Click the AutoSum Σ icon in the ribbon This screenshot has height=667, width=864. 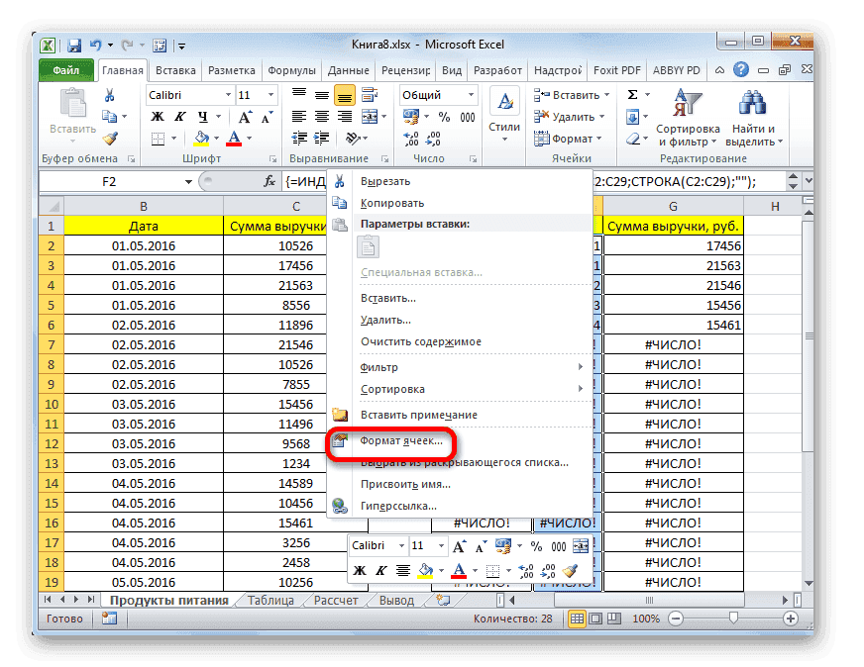coord(632,95)
